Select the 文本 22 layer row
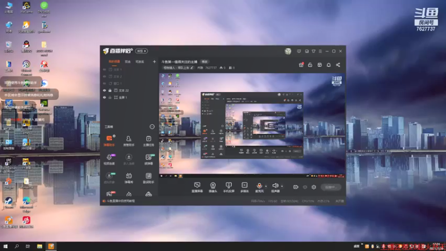The image size is (446, 251). point(129,90)
